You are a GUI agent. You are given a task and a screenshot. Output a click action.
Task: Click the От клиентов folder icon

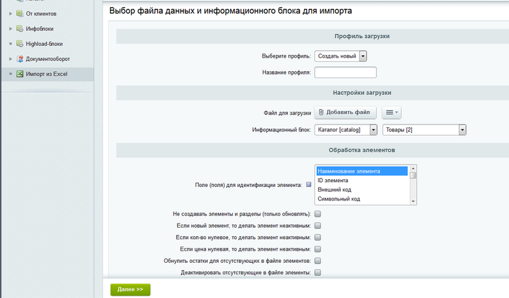coord(20,14)
